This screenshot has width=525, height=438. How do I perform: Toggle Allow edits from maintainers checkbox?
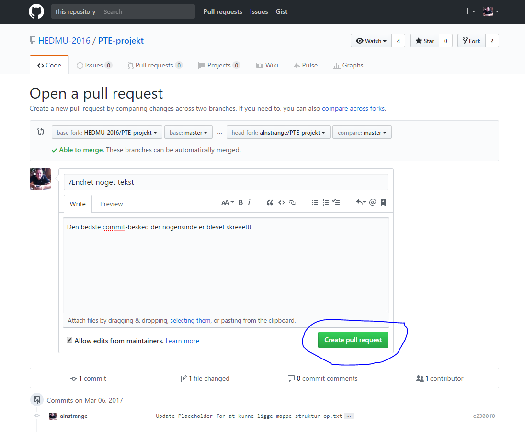tap(69, 340)
